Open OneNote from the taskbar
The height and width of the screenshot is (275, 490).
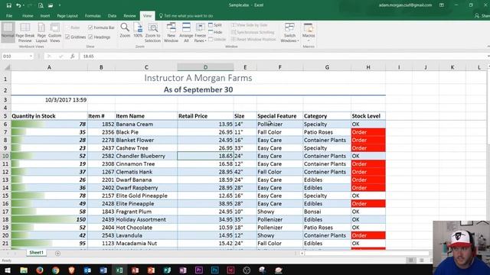183,270
